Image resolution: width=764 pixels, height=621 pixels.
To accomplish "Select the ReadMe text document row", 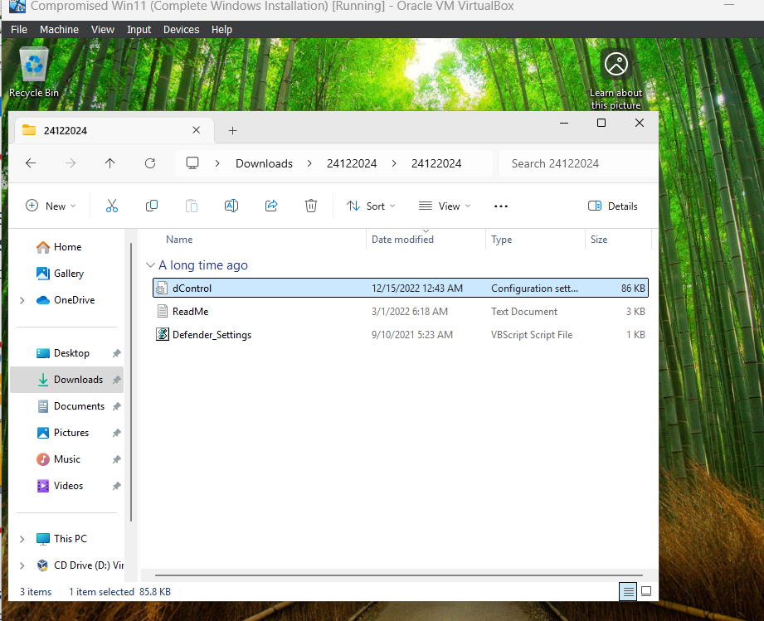I will click(x=401, y=311).
